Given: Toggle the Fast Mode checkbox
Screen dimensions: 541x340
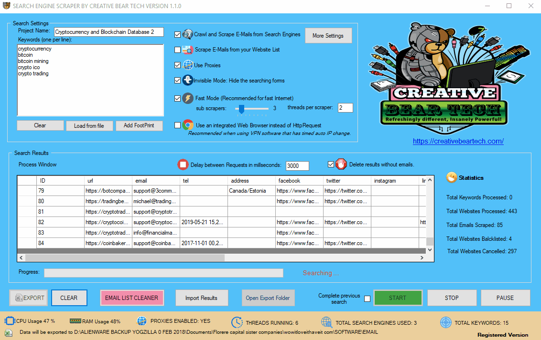Looking at the screenshot, I should pyautogui.click(x=177, y=98).
